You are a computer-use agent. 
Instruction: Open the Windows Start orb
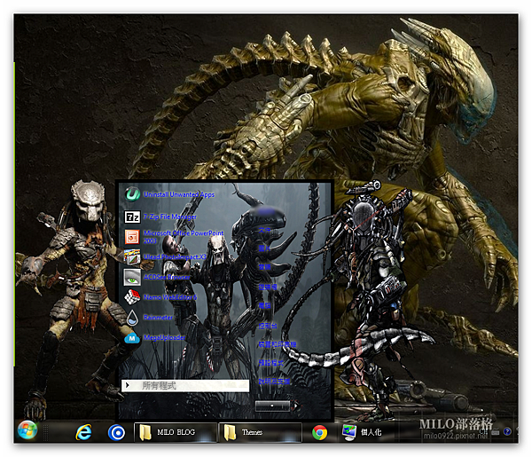point(27,430)
